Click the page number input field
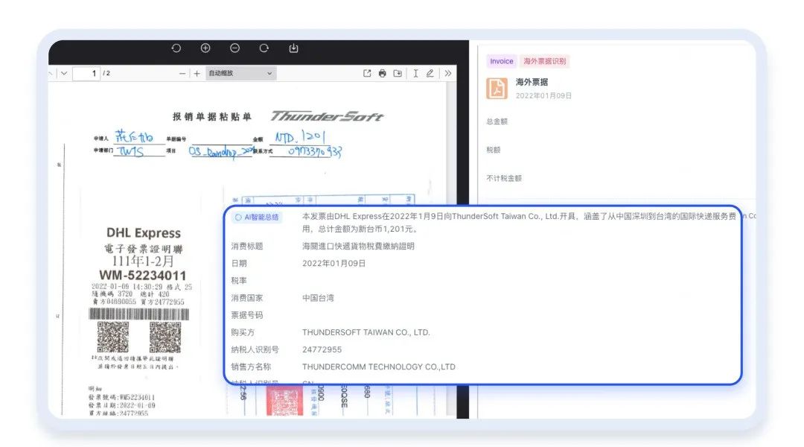This screenshot has width=804, height=447. point(86,74)
